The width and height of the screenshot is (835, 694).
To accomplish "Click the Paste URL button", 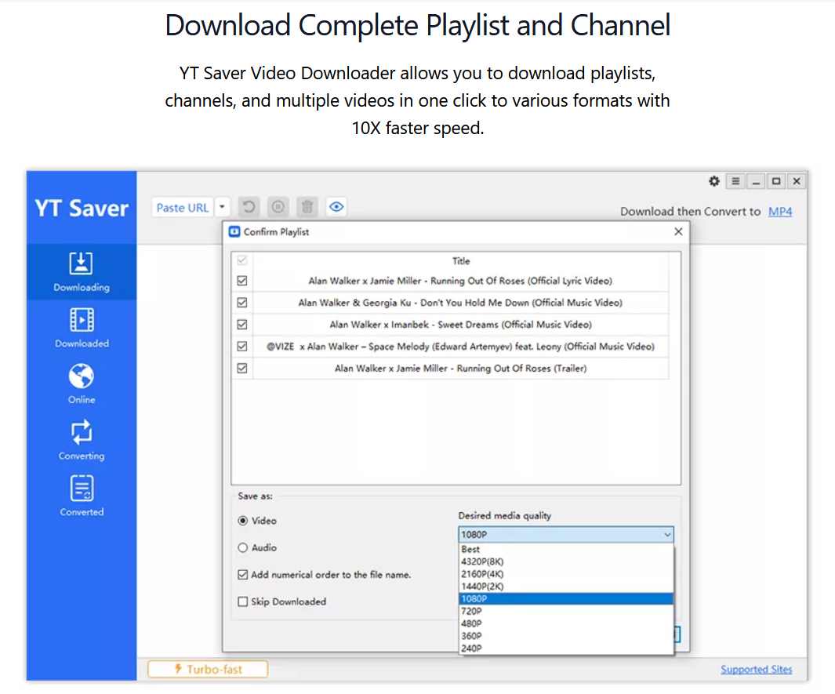I will click(183, 208).
